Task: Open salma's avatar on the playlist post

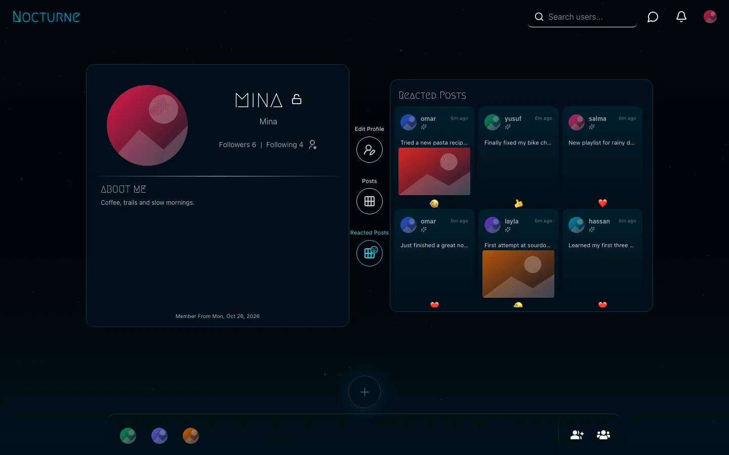Action: (x=577, y=122)
